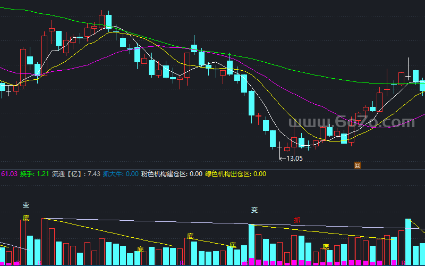The width and height of the screenshot is (425, 266).
Task: Click the 13.05 lowest price label
Action: pos(294,158)
